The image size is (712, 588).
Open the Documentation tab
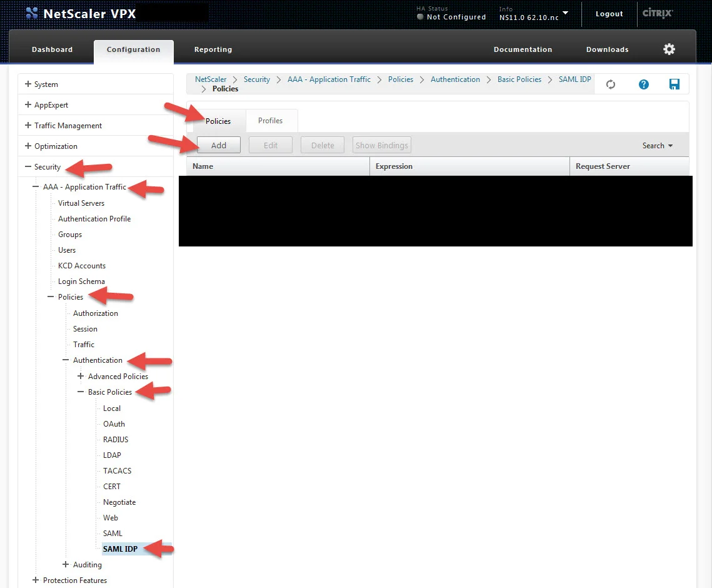523,49
